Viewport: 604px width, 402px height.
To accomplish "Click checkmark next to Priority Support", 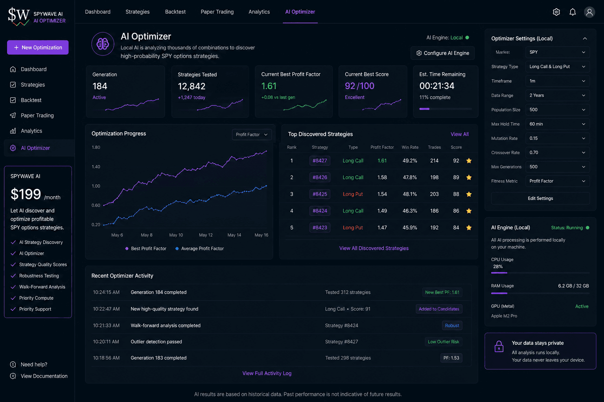I will coord(13,309).
